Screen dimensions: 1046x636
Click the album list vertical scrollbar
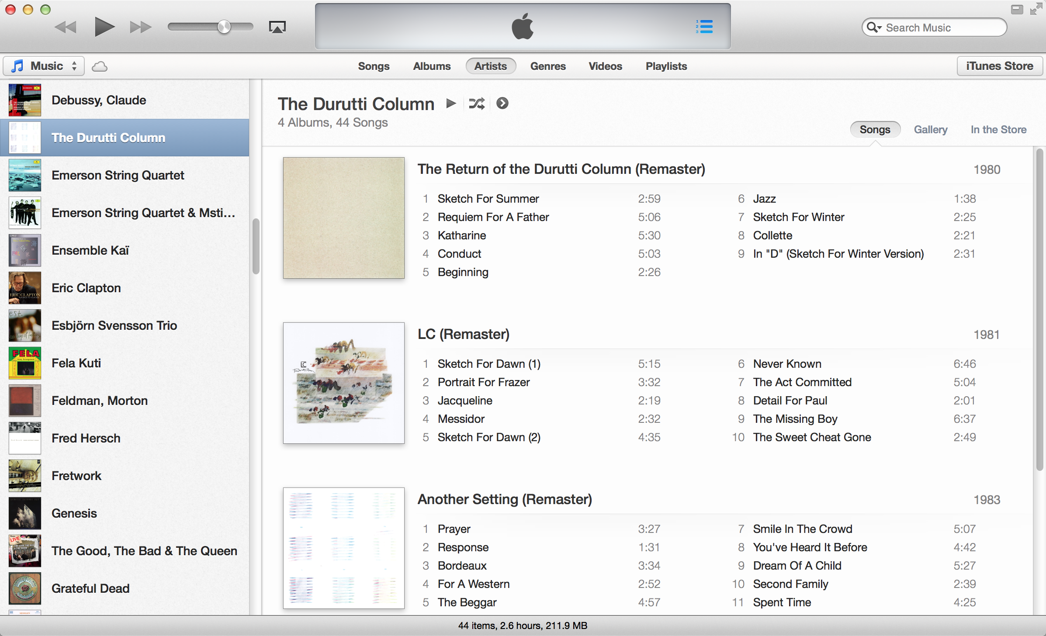(x=1040, y=310)
